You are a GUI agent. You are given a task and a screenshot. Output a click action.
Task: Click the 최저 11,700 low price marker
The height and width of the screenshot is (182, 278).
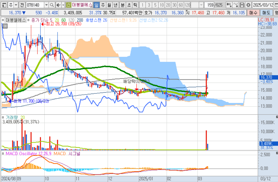click(29, 101)
